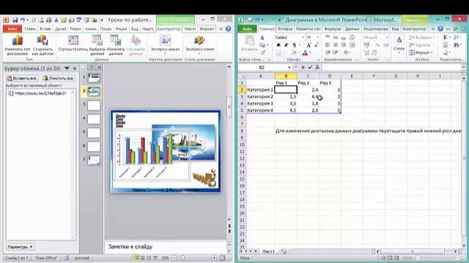
Task: Click youtu.be link item in Clipboard
Action: tap(37, 94)
